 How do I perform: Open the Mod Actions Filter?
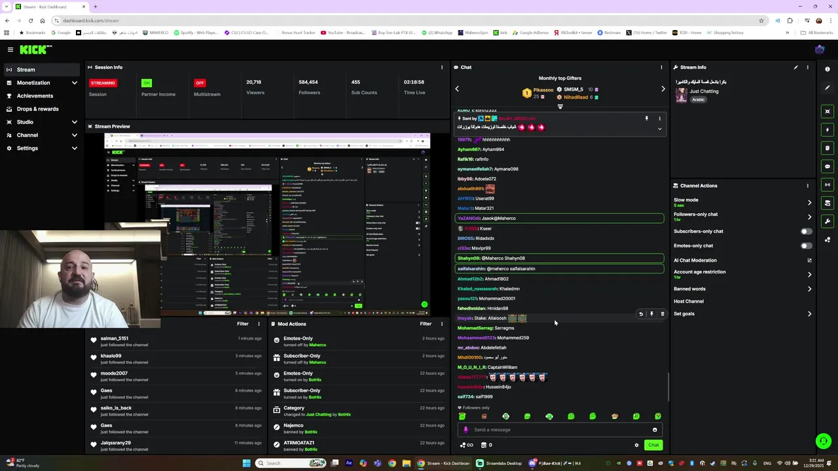426,324
